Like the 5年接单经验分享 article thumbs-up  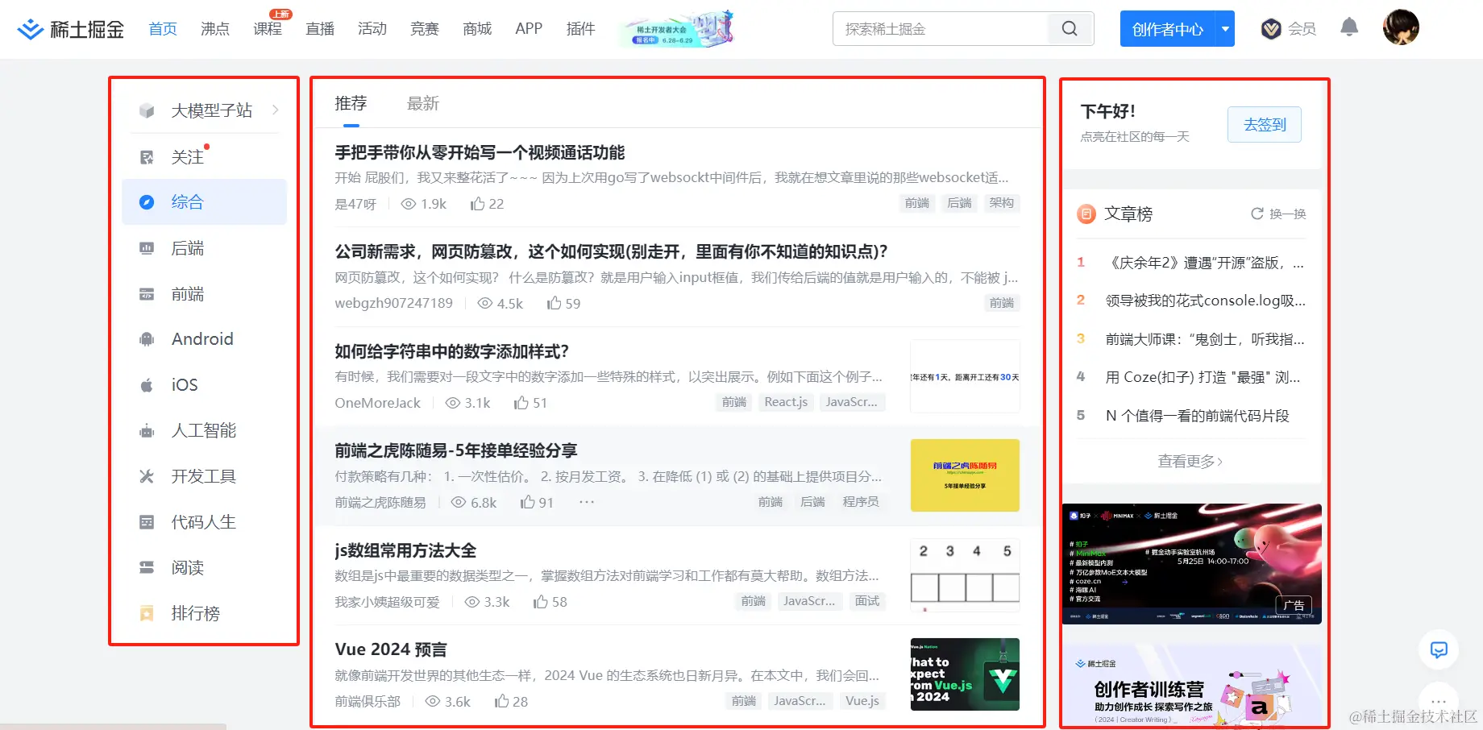coord(528,502)
